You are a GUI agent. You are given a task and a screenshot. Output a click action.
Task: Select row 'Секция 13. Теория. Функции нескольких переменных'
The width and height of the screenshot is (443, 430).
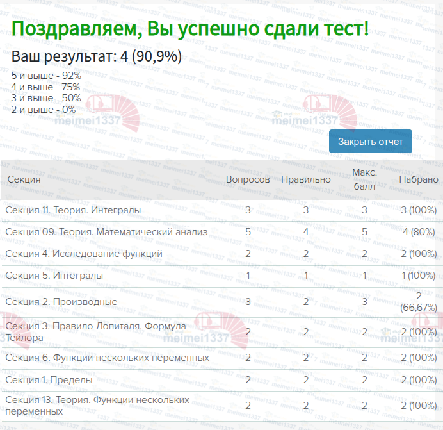coord(221,406)
